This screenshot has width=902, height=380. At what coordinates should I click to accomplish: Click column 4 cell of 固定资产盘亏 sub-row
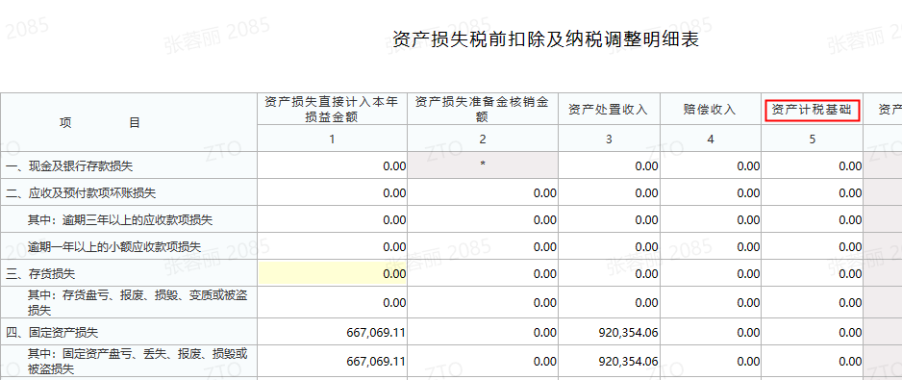pyautogui.click(x=711, y=362)
